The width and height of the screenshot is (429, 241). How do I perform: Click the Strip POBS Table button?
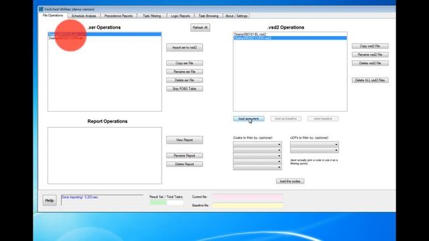[x=184, y=89]
